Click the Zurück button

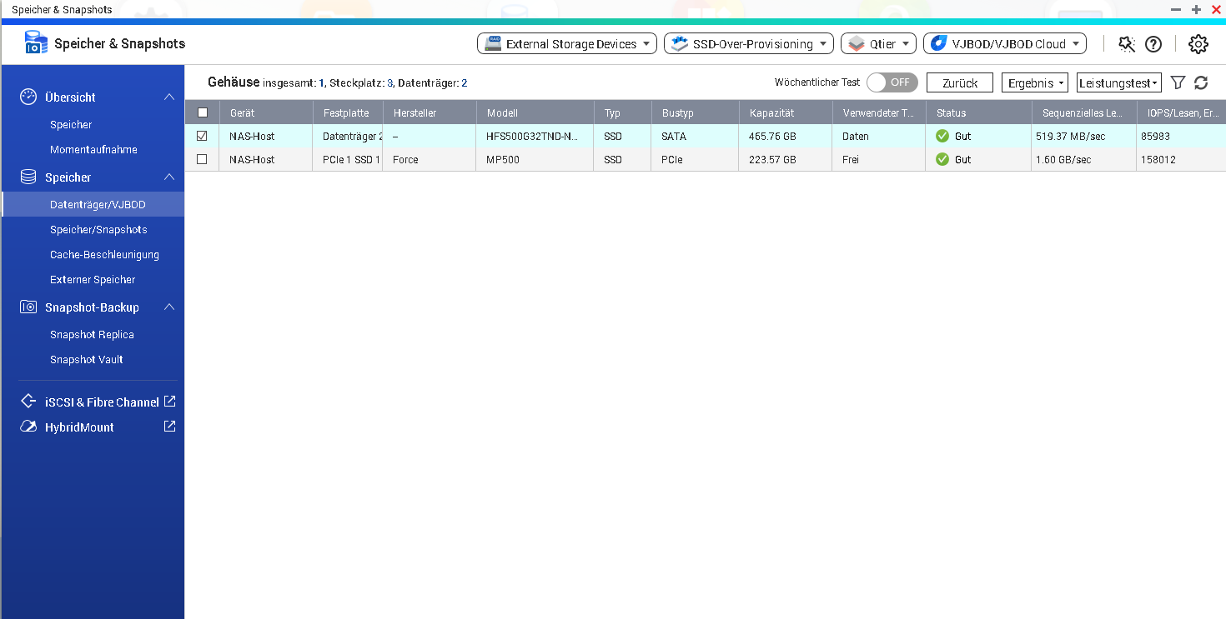coord(959,83)
